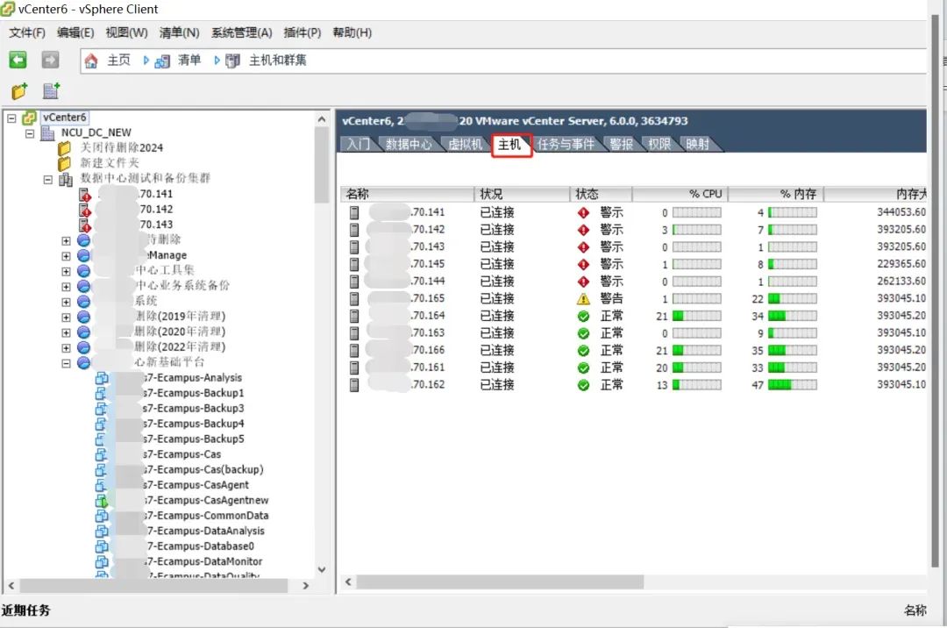The image size is (947, 628).
Task: Go to the 主页 home icon
Action: (x=91, y=61)
